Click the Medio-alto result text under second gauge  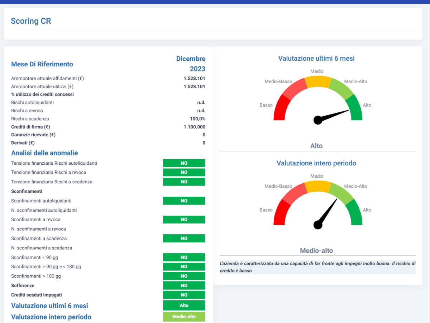tap(316, 251)
